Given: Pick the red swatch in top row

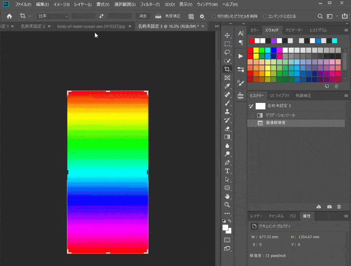Looking at the screenshot, I should click(x=252, y=40).
